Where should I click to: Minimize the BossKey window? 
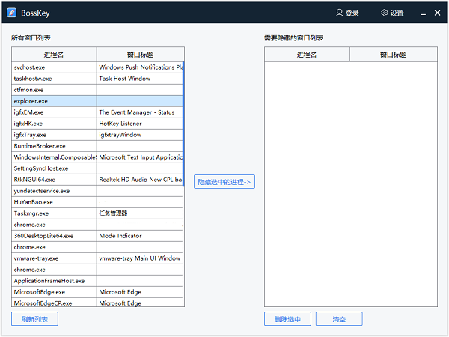coord(424,13)
